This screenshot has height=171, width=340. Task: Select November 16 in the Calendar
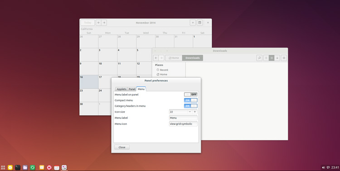click(x=89, y=82)
